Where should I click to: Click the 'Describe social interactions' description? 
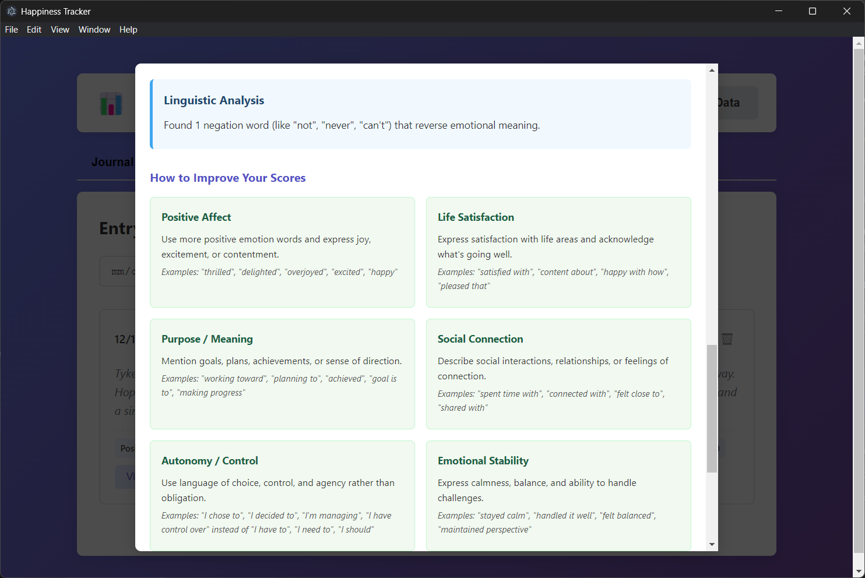coord(553,369)
